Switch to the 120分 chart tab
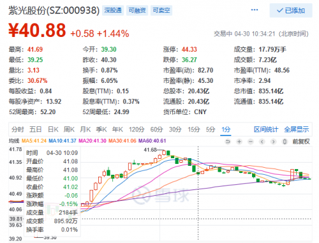 click(x=137, y=129)
